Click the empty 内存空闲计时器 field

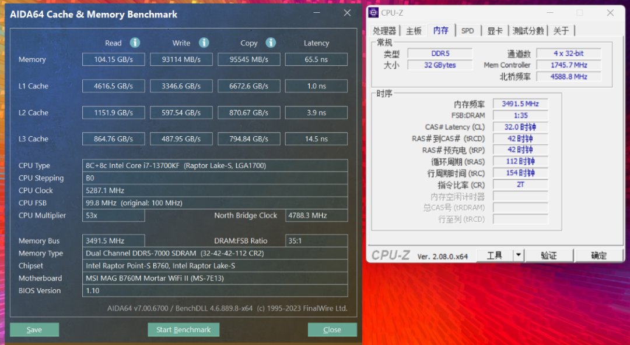[520, 196]
